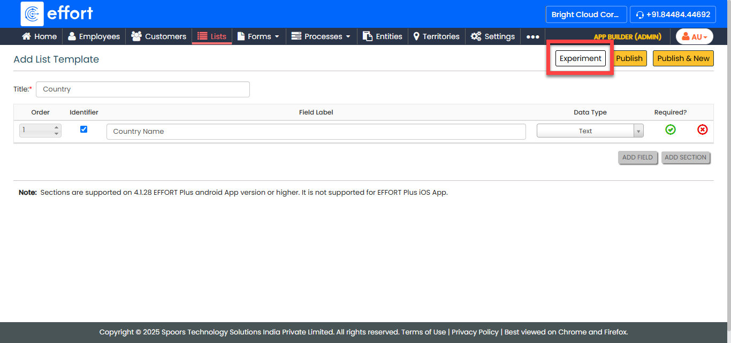The width and height of the screenshot is (731, 343).
Task: Toggle the Identifier checkbox
Action: click(x=83, y=129)
